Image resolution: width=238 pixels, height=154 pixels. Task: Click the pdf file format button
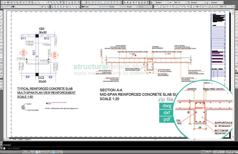point(166,120)
